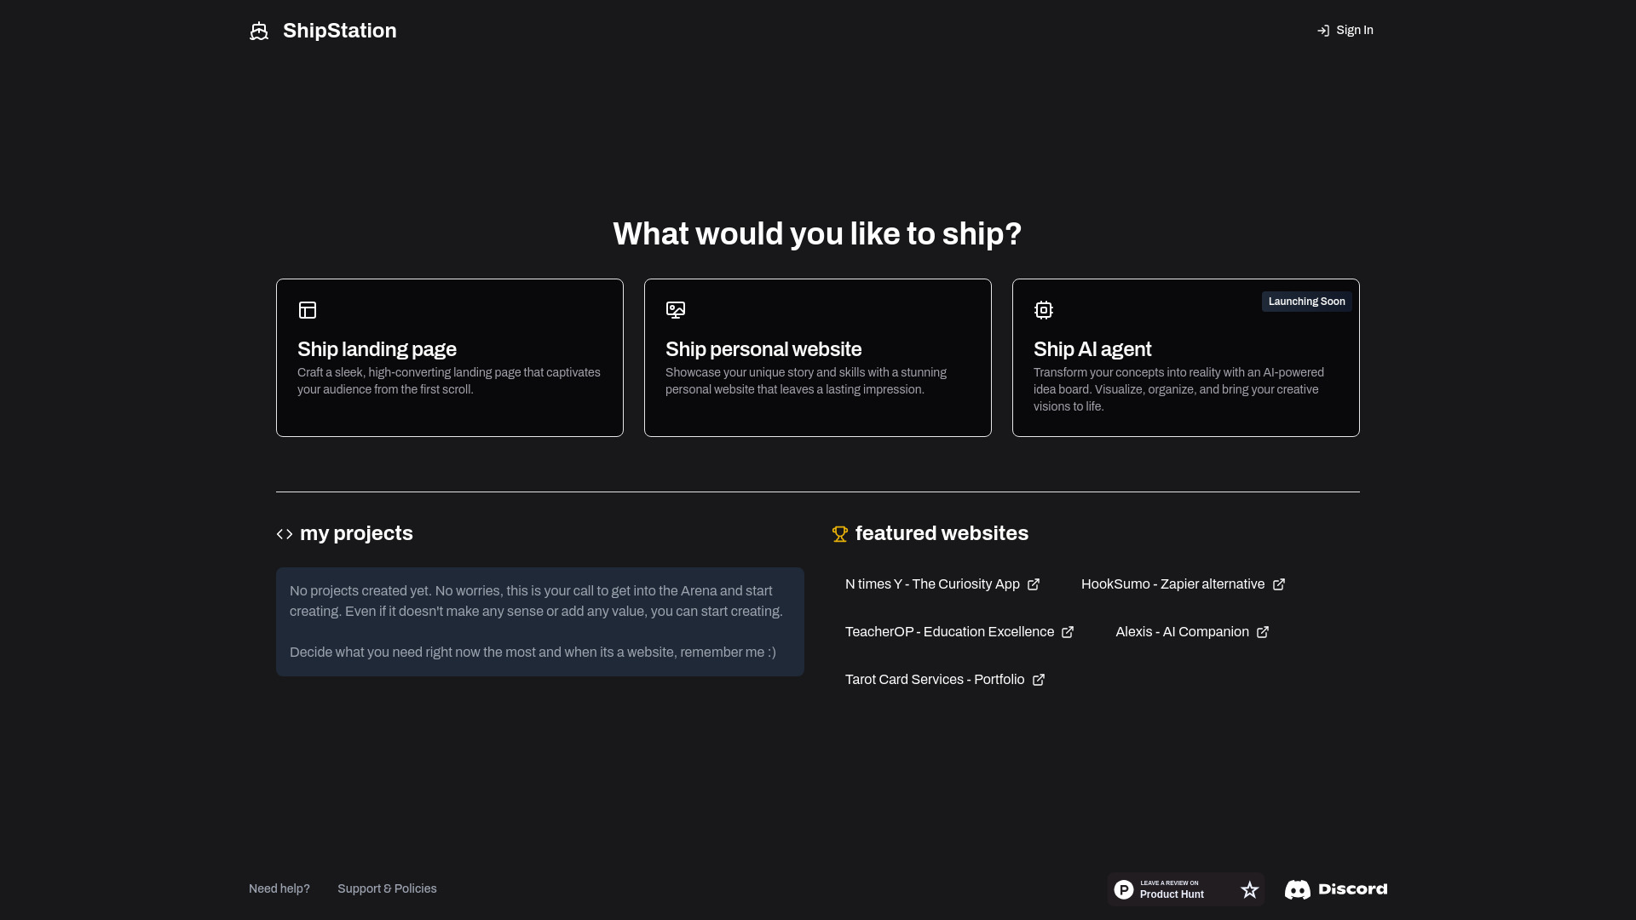Open N times Y - The Curiosity App link

(x=942, y=584)
